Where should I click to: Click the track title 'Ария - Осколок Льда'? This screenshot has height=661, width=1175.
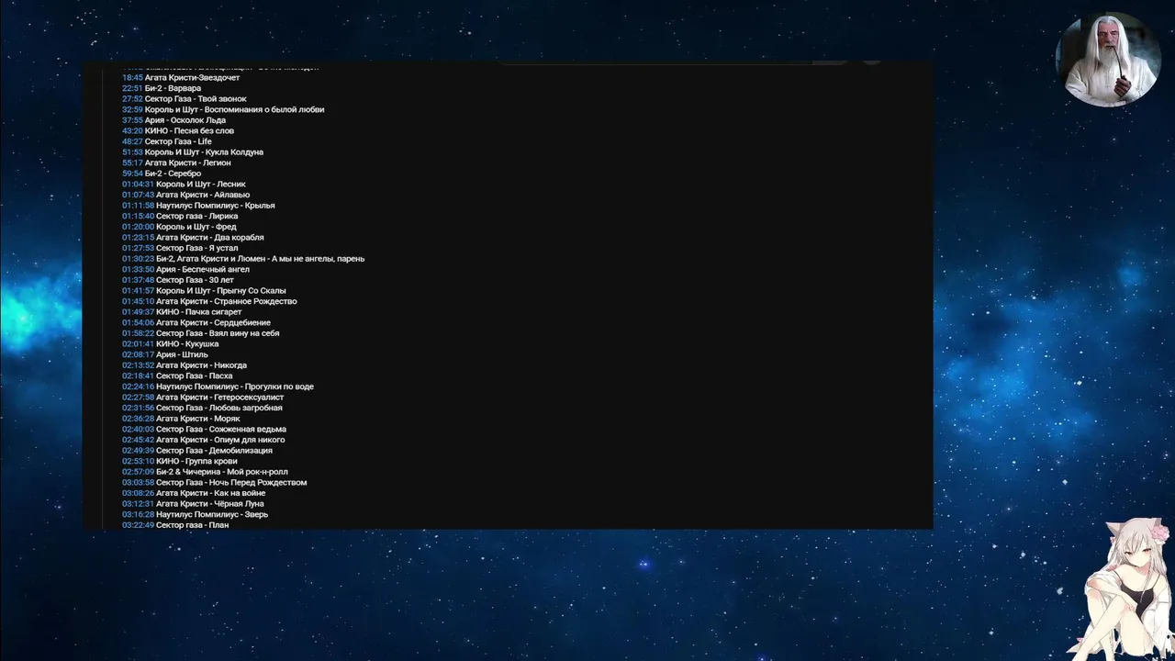point(185,120)
